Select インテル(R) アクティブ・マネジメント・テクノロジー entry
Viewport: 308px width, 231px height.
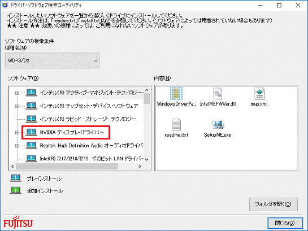point(92,93)
